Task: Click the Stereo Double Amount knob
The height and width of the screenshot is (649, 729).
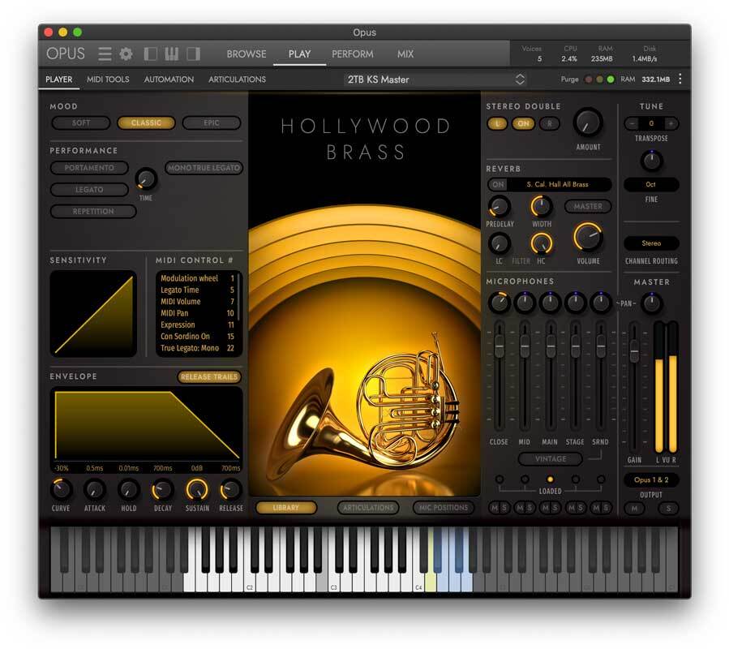Action: (588, 122)
